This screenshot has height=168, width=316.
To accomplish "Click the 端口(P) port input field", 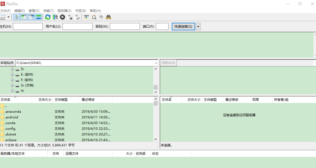I will coord(162,27).
